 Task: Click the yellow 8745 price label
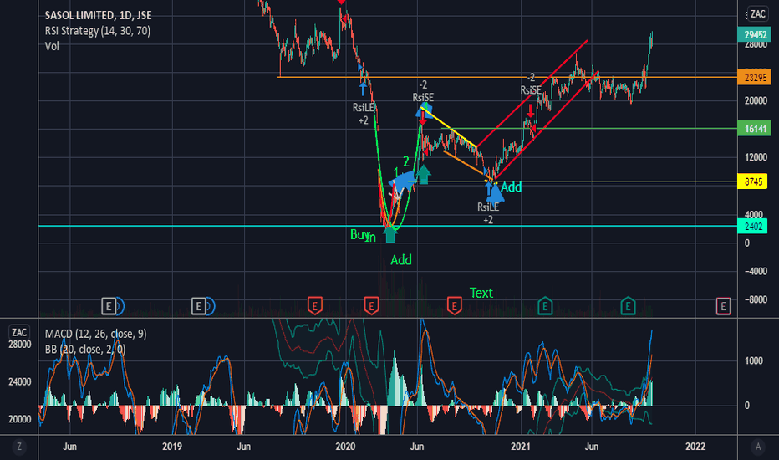pos(753,181)
